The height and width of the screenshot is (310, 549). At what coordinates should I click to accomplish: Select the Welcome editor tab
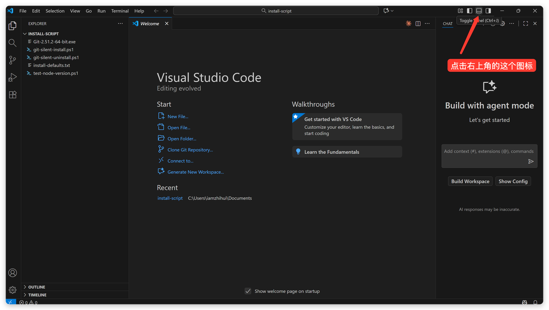[149, 24]
